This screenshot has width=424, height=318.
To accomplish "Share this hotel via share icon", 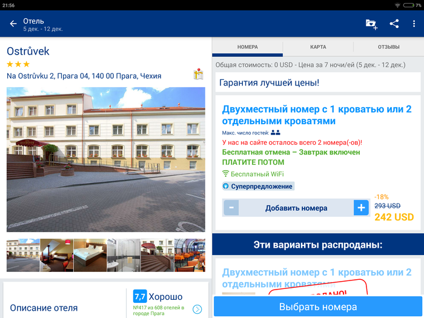I will click(394, 24).
